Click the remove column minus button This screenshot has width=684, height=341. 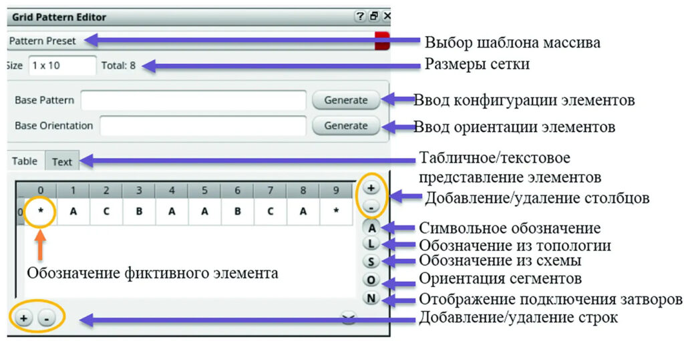[x=371, y=205]
